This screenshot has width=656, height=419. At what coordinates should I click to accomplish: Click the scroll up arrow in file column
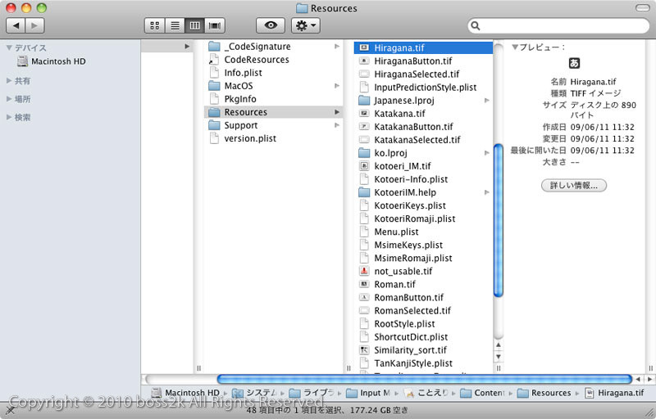click(499, 345)
